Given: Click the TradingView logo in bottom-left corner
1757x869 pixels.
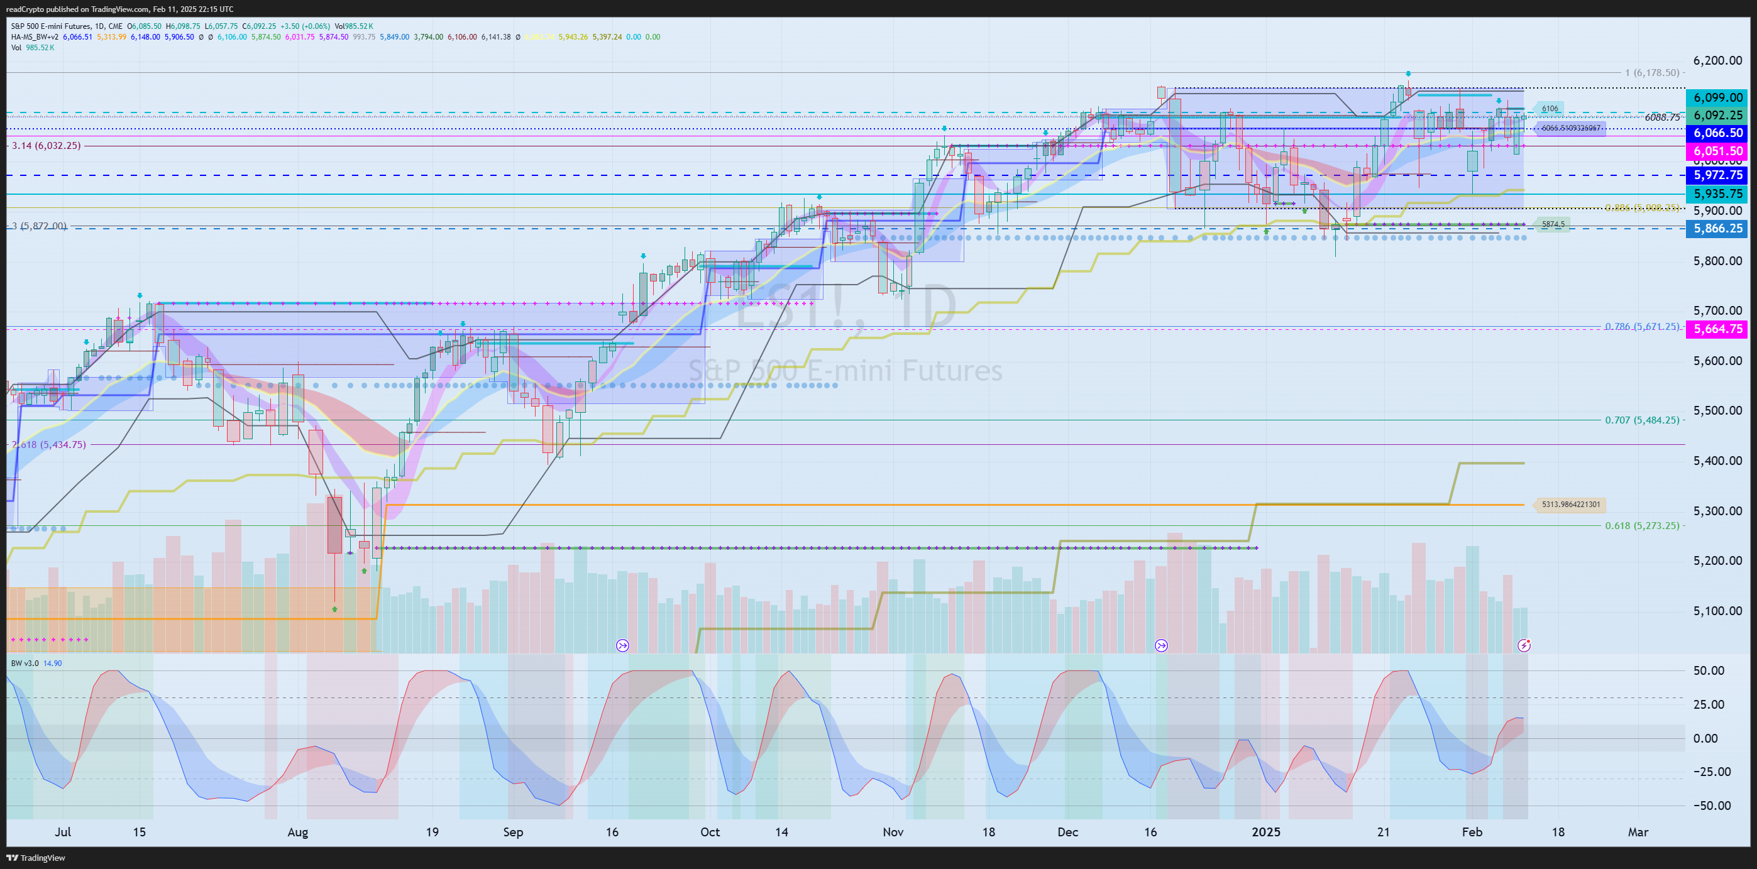Looking at the screenshot, I should 35,858.
